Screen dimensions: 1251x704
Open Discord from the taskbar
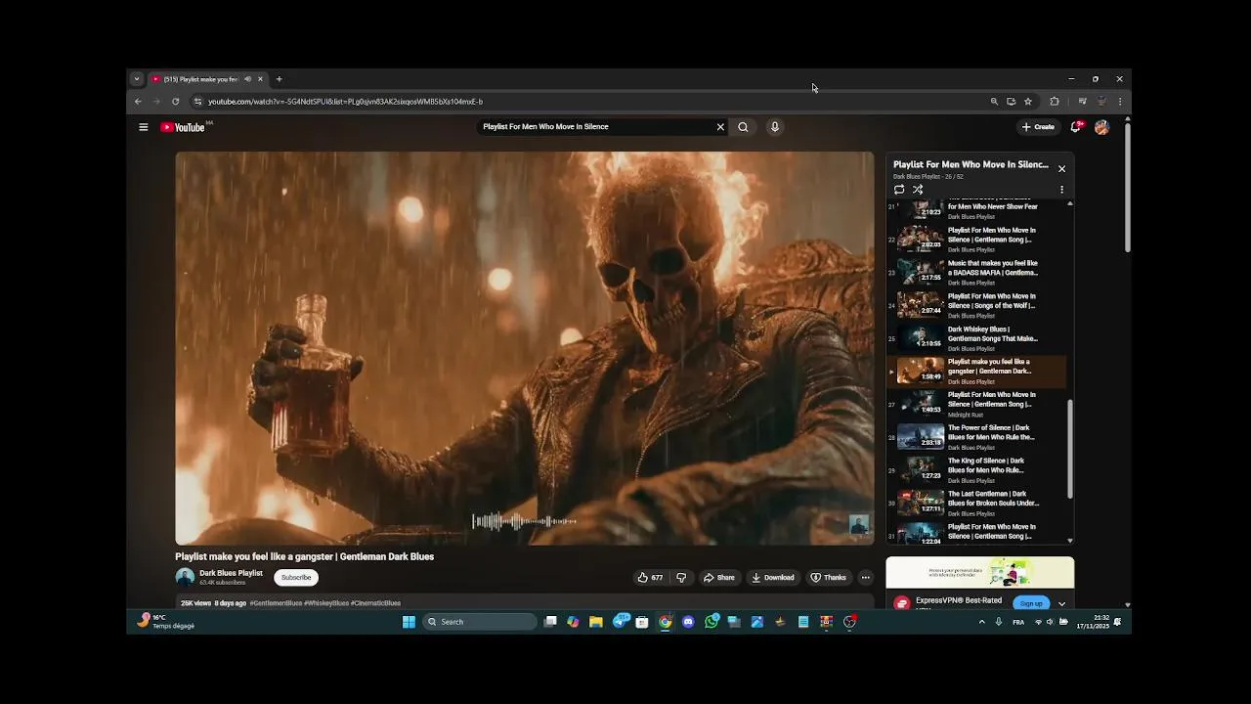pos(688,622)
